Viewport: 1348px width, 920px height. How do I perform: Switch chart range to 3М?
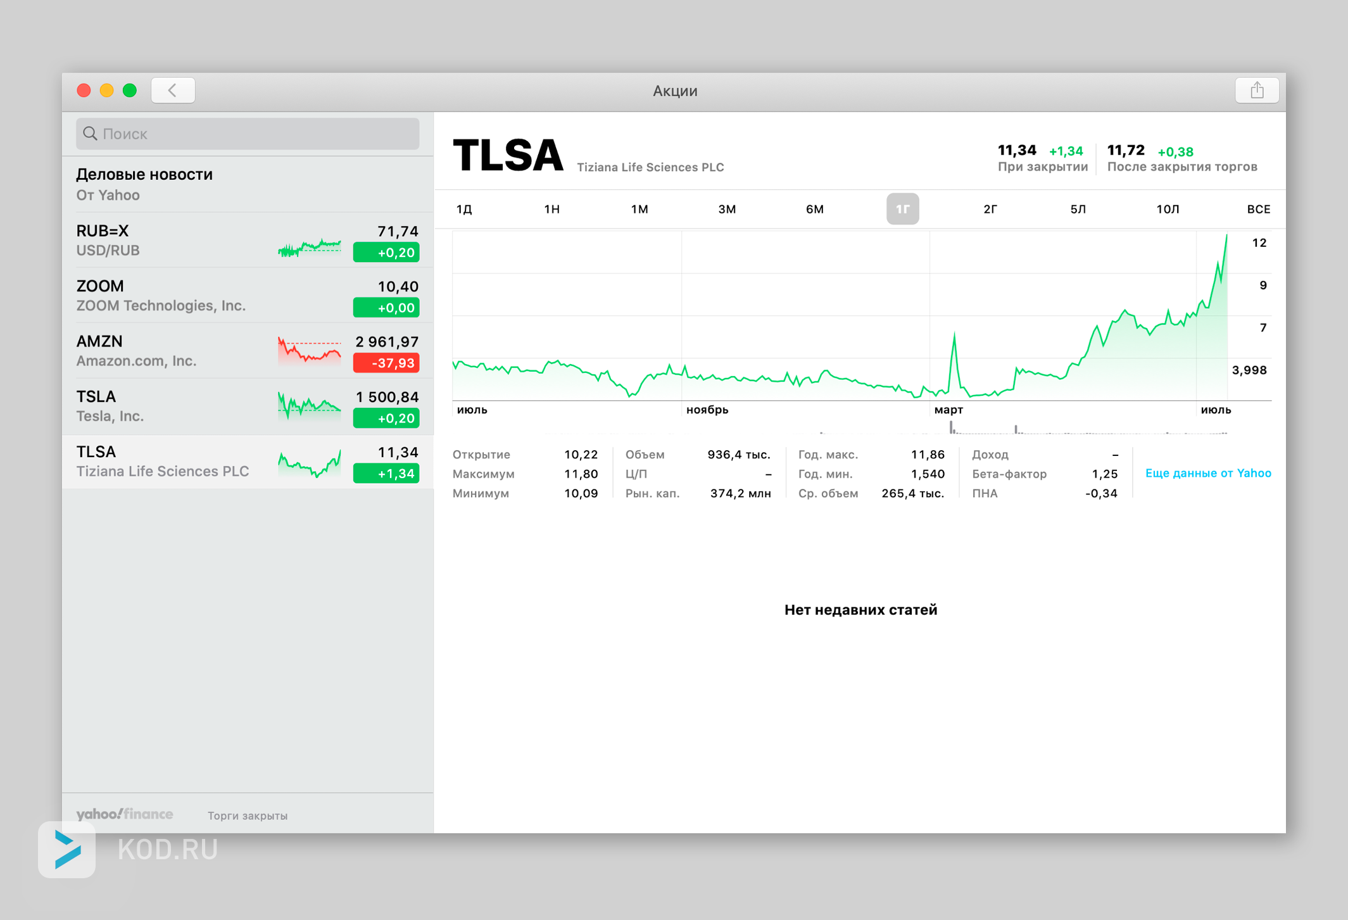[728, 210]
